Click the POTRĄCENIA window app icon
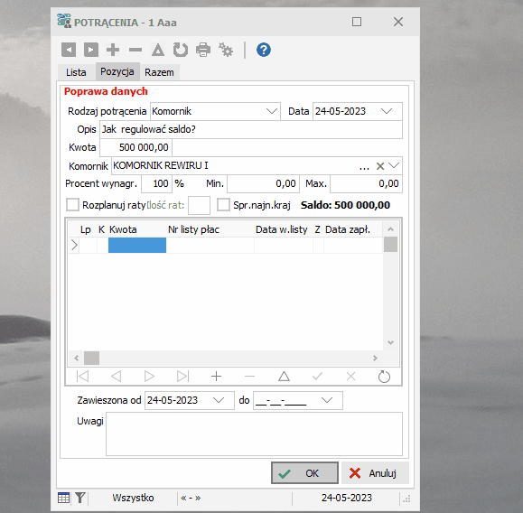Image resolution: width=523 pixels, height=513 pixels. [x=64, y=21]
